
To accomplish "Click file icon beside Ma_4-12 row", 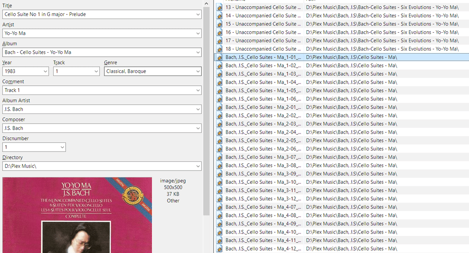I will 219,249.
